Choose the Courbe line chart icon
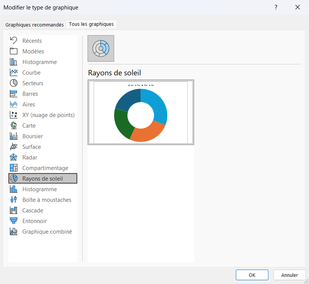The image size is (309, 284). tap(14, 72)
